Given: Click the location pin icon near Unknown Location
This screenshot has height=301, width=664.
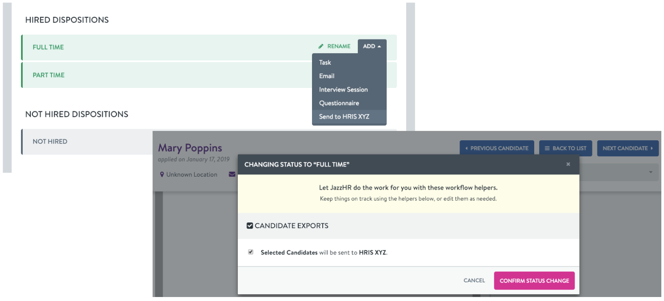Looking at the screenshot, I should click(x=162, y=174).
